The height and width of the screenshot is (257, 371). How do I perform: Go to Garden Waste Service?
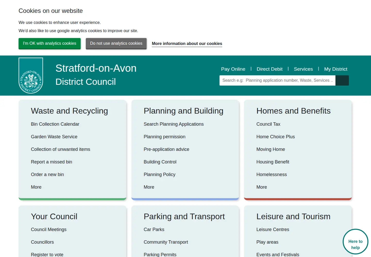54,137
